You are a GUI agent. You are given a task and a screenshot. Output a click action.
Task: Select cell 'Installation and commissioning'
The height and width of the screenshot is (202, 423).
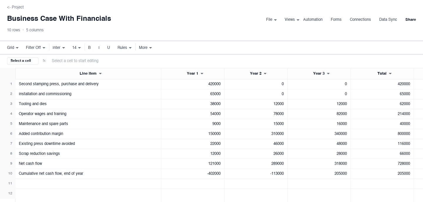click(x=88, y=94)
